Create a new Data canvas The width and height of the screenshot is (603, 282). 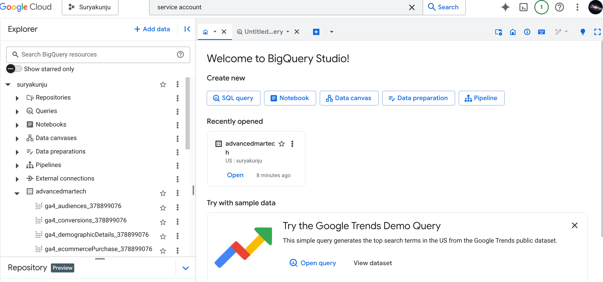click(349, 98)
